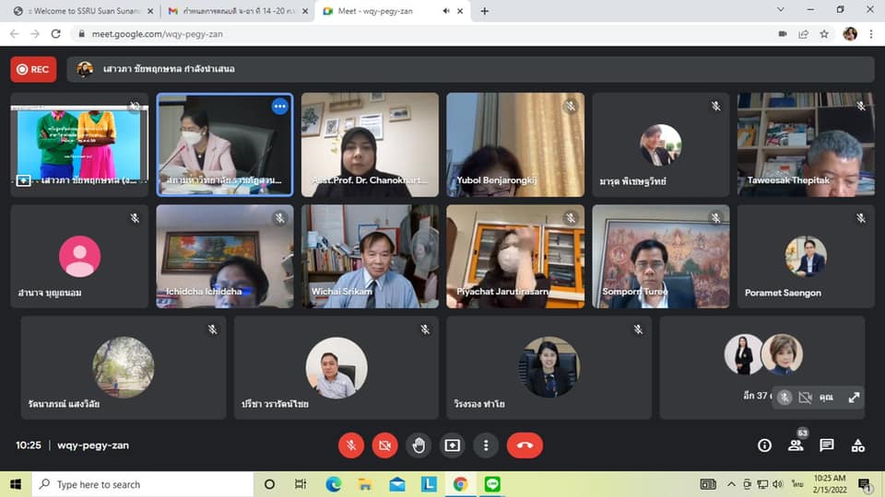Open the meeting details info icon
This screenshot has height=497, width=885.
point(764,445)
